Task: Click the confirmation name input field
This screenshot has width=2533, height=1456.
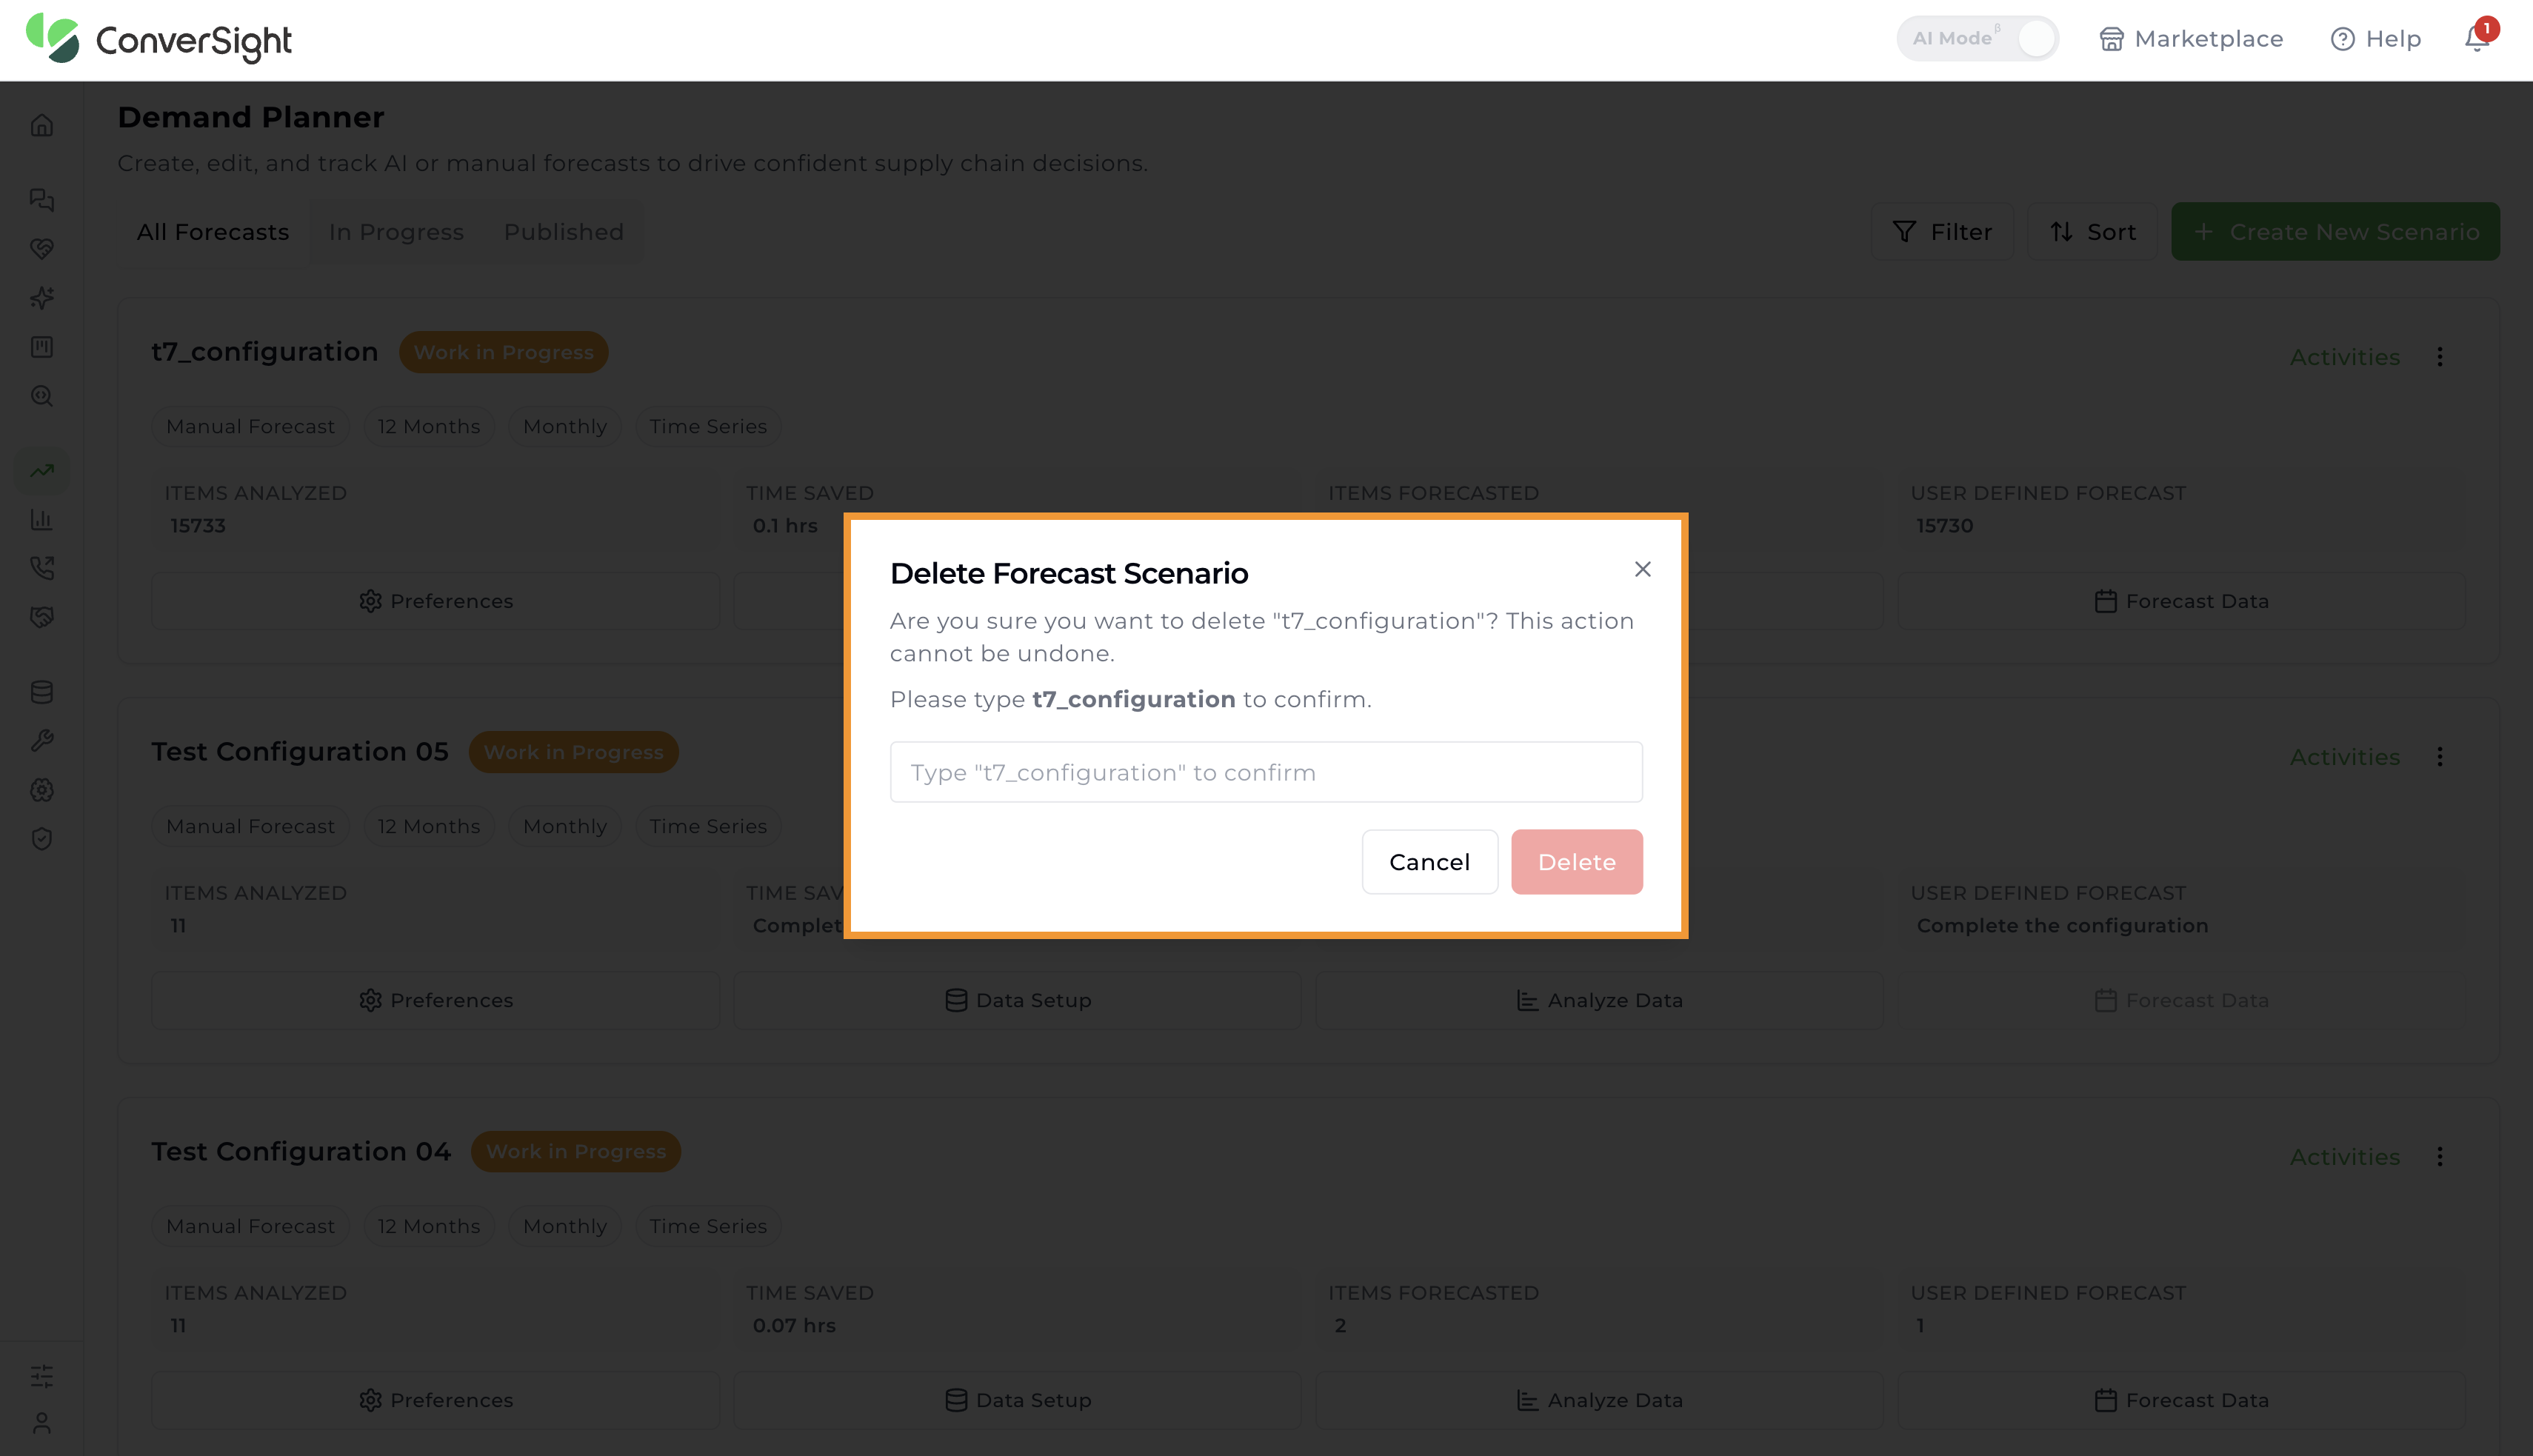Action: tap(1266, 772)
